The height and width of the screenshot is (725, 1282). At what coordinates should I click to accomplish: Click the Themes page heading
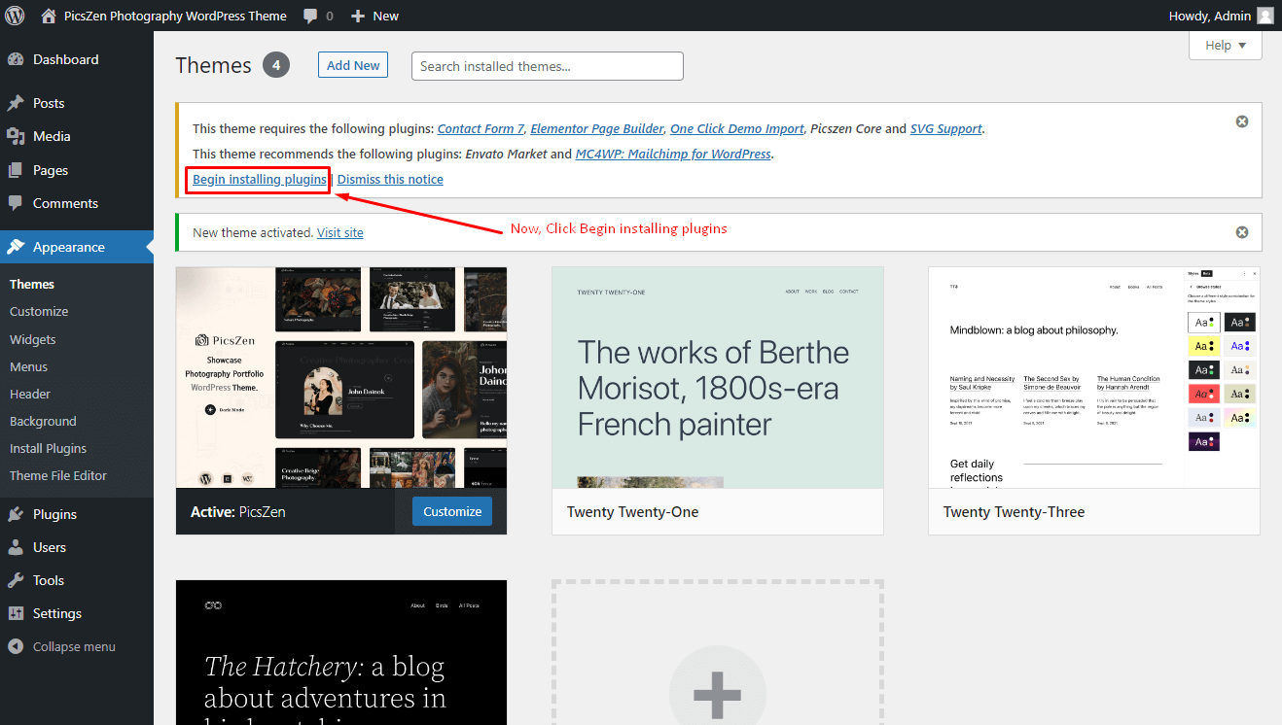click(x=214, y=65)
